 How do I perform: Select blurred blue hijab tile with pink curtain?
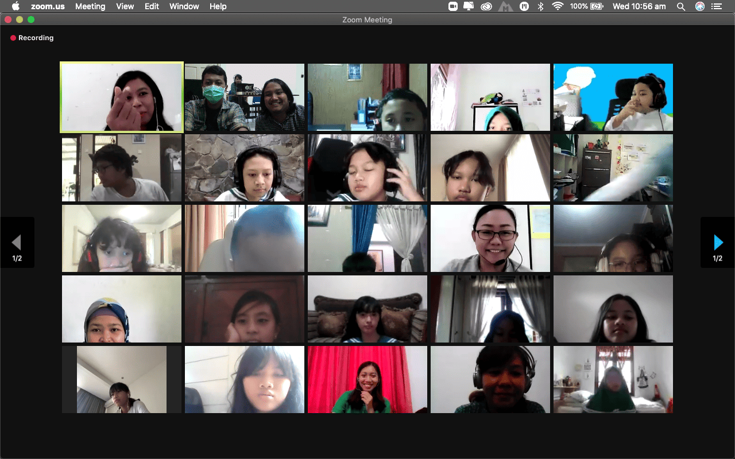pos(245,239)
